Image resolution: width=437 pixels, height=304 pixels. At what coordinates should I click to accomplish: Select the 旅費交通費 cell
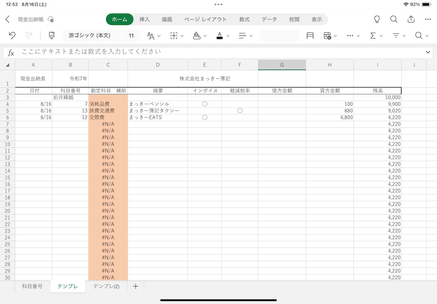point(108,111)
